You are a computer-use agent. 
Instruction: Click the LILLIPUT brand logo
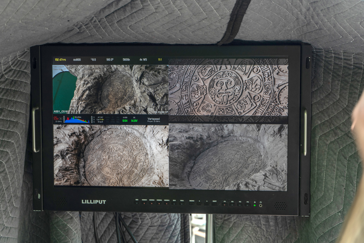[94, 202]
